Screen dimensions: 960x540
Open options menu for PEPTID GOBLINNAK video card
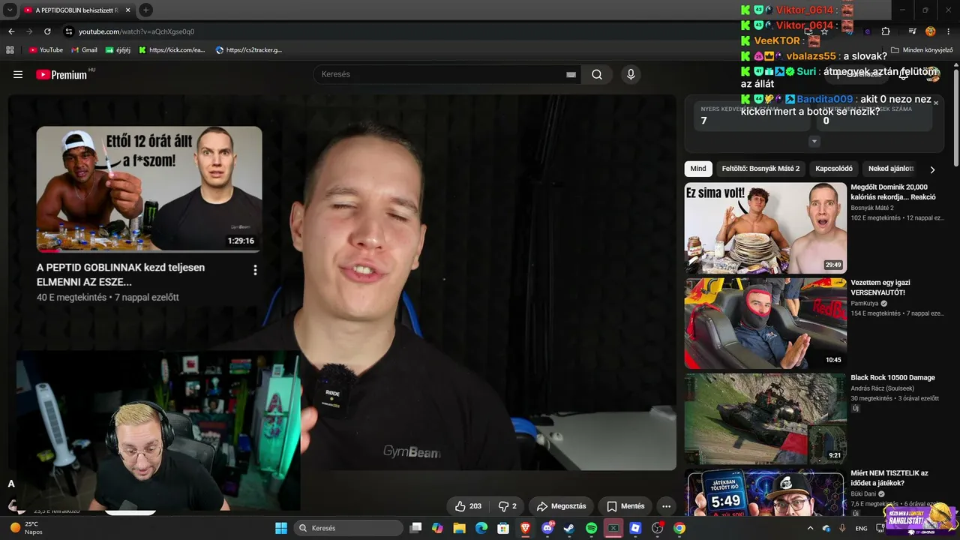point(255,270)
